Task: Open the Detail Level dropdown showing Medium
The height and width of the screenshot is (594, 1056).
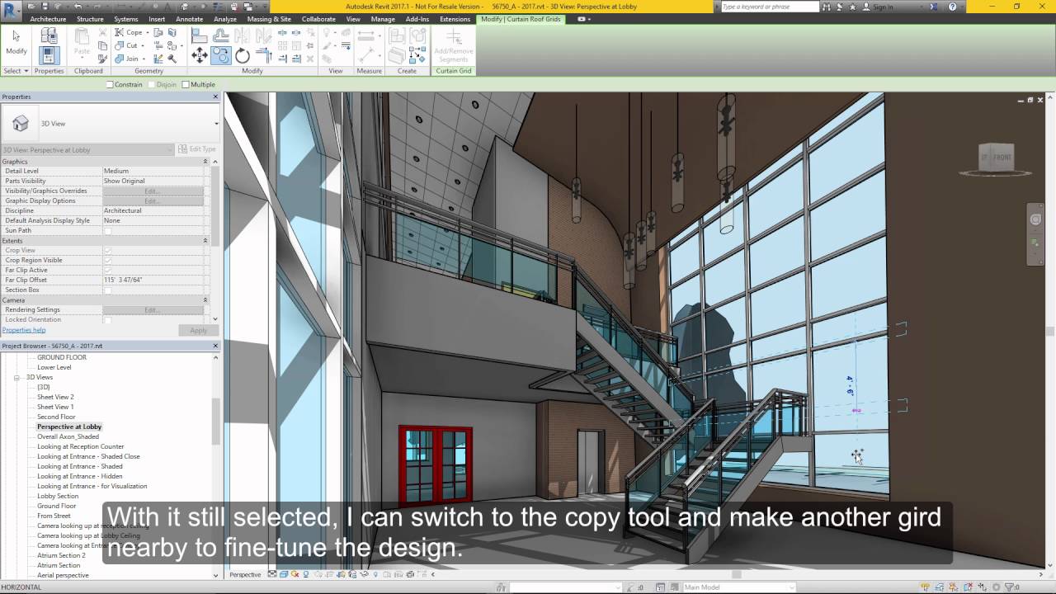Action: point(153,170)
